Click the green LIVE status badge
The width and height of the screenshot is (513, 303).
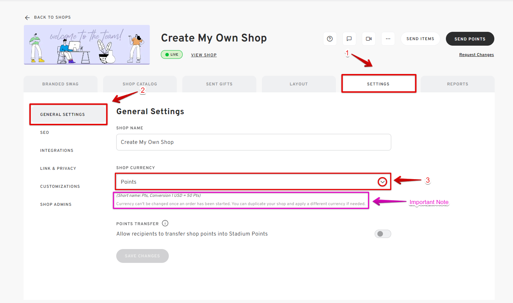coord(172,55)
